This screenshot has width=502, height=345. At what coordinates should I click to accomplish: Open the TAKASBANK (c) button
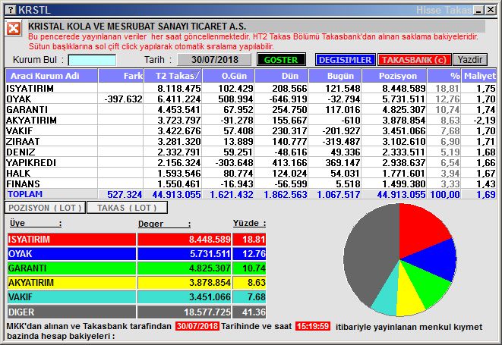(414, 60)
